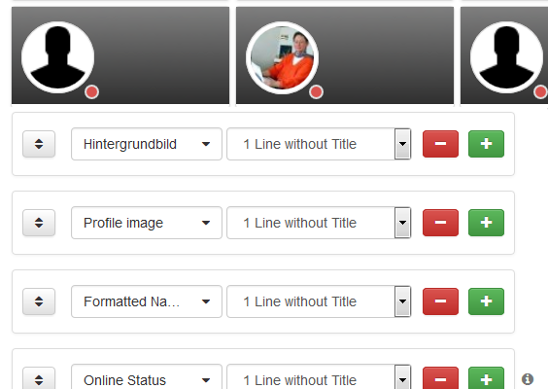Viewport: 548px width, 389px height.
Task: Open the Profile image field dropdown
Action: (x=147, y=223)
